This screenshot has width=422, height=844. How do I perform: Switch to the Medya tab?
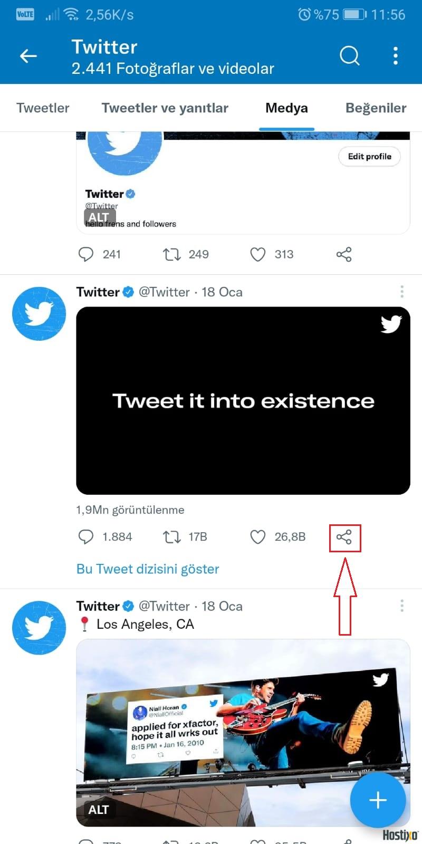(286, 108)
